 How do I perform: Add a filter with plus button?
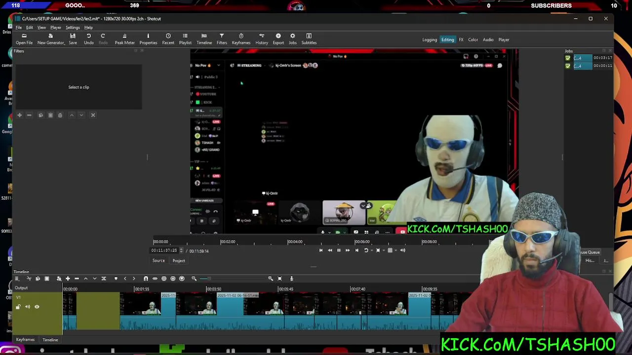(20, 115)
